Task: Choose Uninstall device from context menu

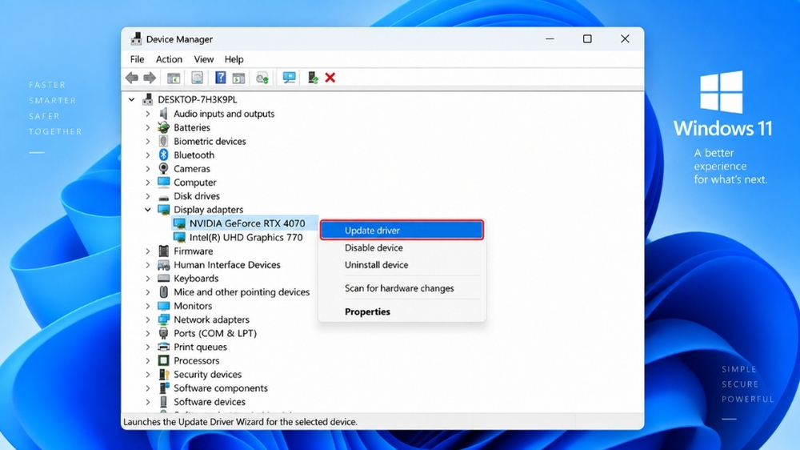Action: (402, 264)
